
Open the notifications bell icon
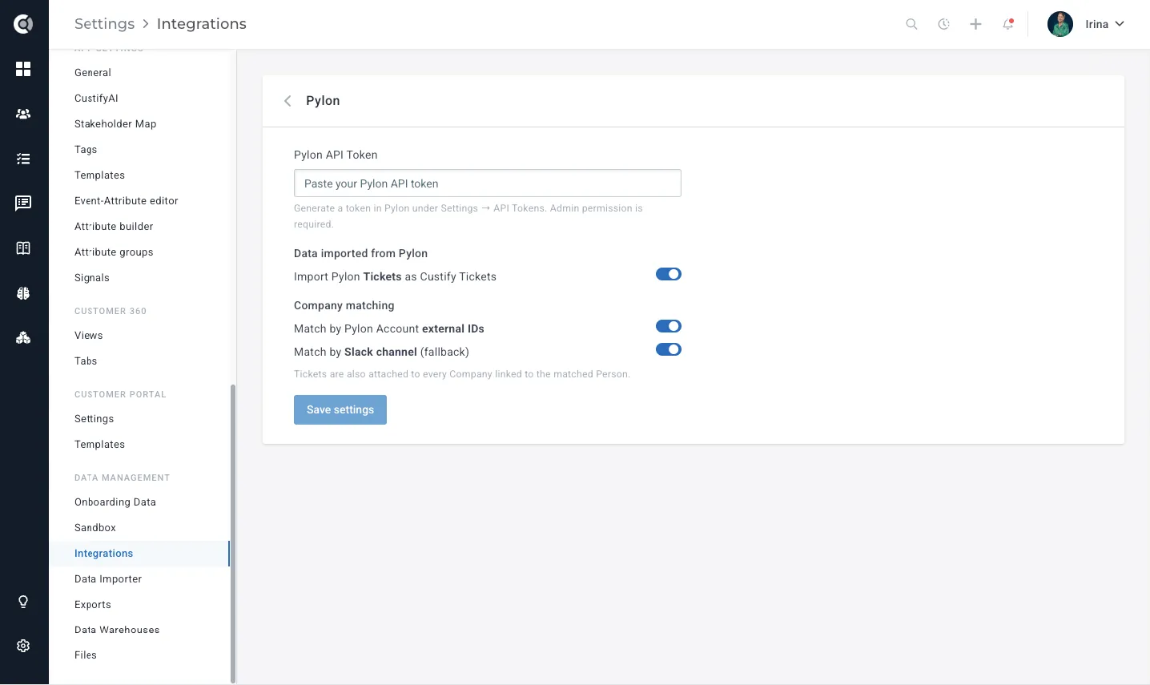(x=1008, y=24)
